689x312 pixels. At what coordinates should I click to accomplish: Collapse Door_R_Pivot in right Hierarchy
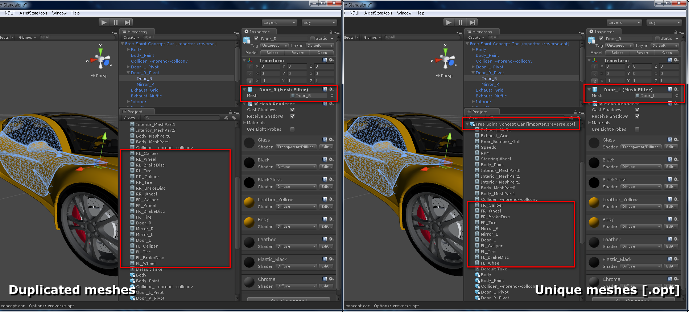tap(473, 73)
